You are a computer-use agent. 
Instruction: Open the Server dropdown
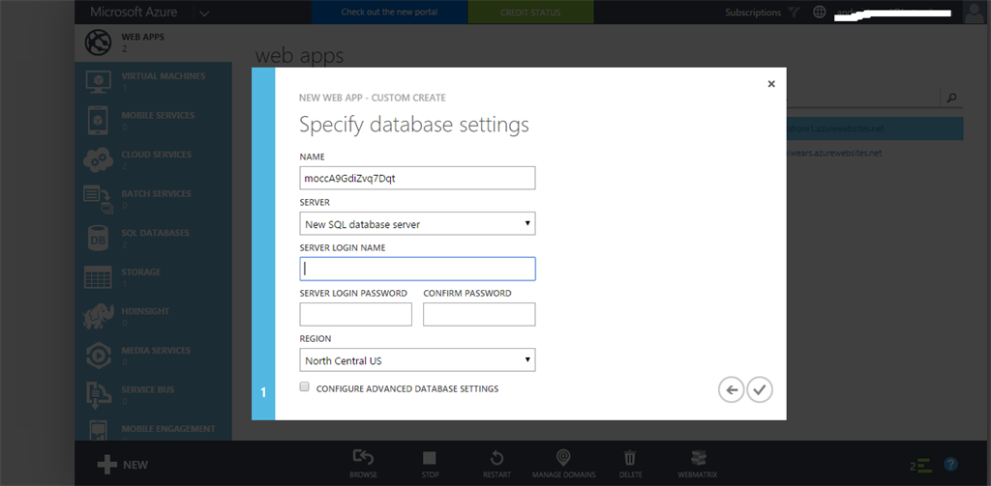click(x=417, y=223)
